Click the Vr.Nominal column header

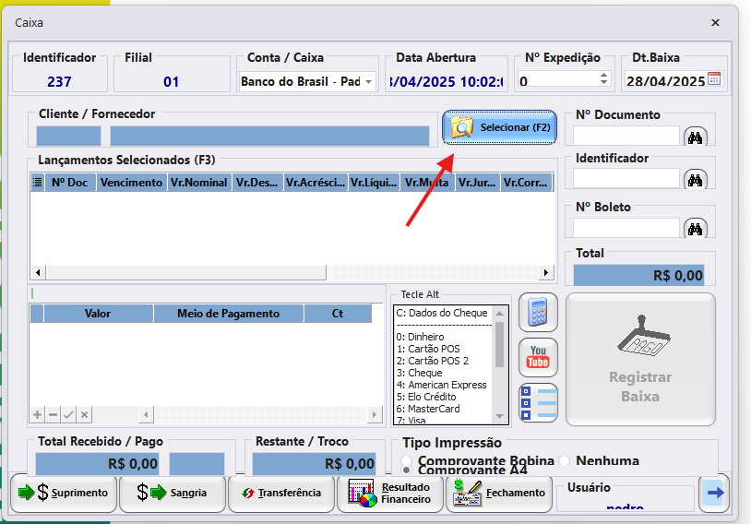[198, 183]
